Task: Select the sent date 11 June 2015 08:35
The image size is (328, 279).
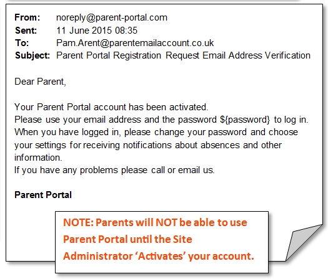Action: (x=97, y=31)
